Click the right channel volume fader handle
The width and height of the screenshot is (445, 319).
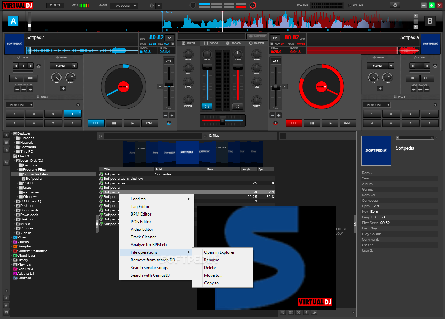pos(237,67)
